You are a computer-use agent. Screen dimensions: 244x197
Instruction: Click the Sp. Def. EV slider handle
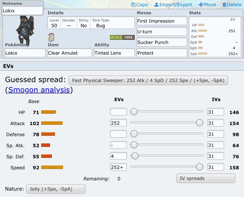click(135, 156)
